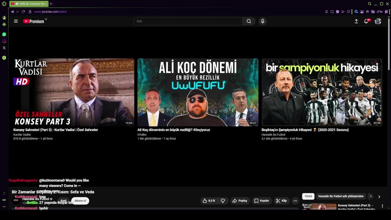Viewport: 391px width, 220px height.
Task: Click the Katıl join button
Action: coord(64,201)
